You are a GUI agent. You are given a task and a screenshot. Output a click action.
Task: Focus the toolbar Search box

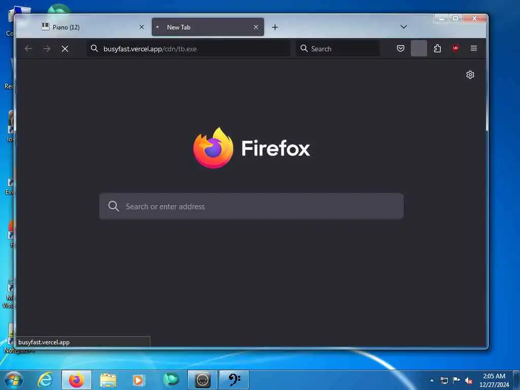(x=338, y=49)
